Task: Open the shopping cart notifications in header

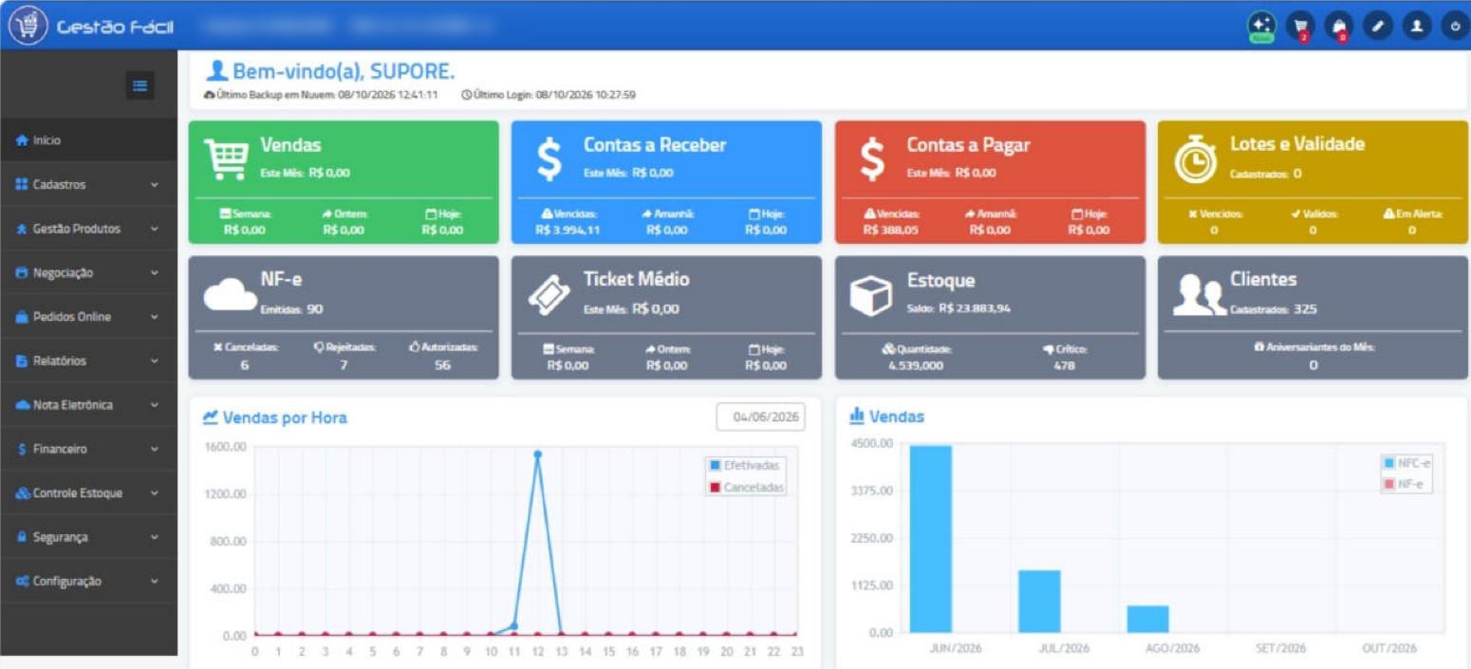Action: pyautogui.click(x=1300, y=27)
